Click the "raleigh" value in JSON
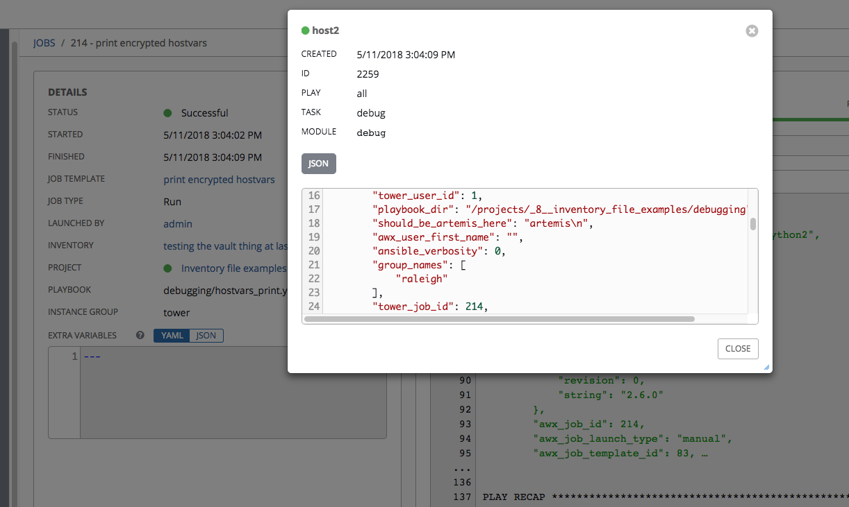 click(x=422, y=279)
